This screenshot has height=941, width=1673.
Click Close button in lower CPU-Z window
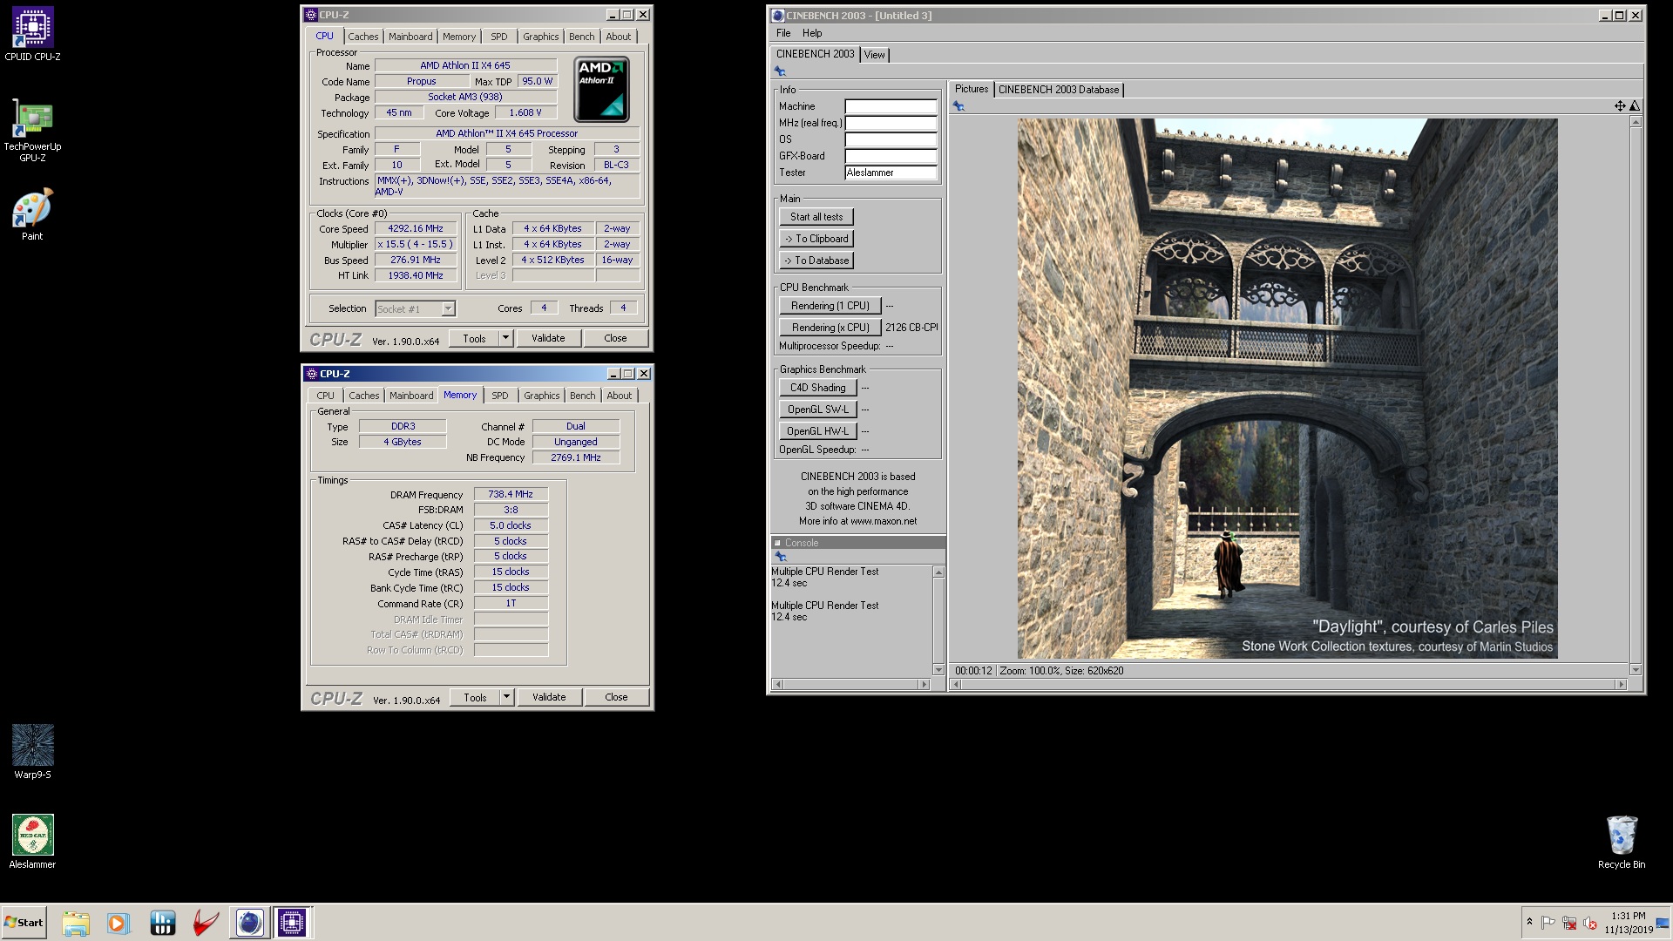(616, 697)
